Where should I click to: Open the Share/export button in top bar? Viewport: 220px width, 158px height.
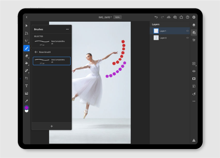pos(181,17)
